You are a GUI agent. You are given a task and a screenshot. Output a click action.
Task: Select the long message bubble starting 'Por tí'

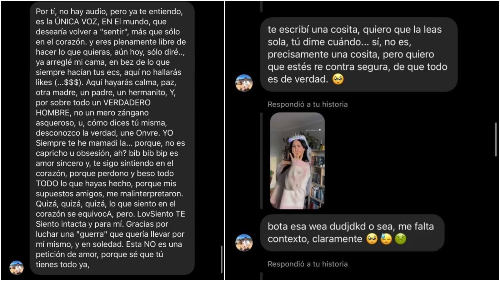point(112,138)
